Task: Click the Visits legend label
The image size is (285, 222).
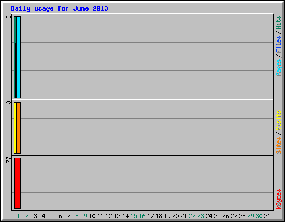Action: tap(278, 120)
